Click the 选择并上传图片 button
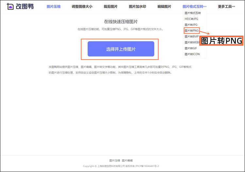 pyautogui.click(x=121, y=49)
